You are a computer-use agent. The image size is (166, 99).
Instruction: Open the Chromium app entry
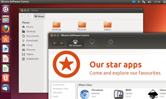tap(95, 94)
